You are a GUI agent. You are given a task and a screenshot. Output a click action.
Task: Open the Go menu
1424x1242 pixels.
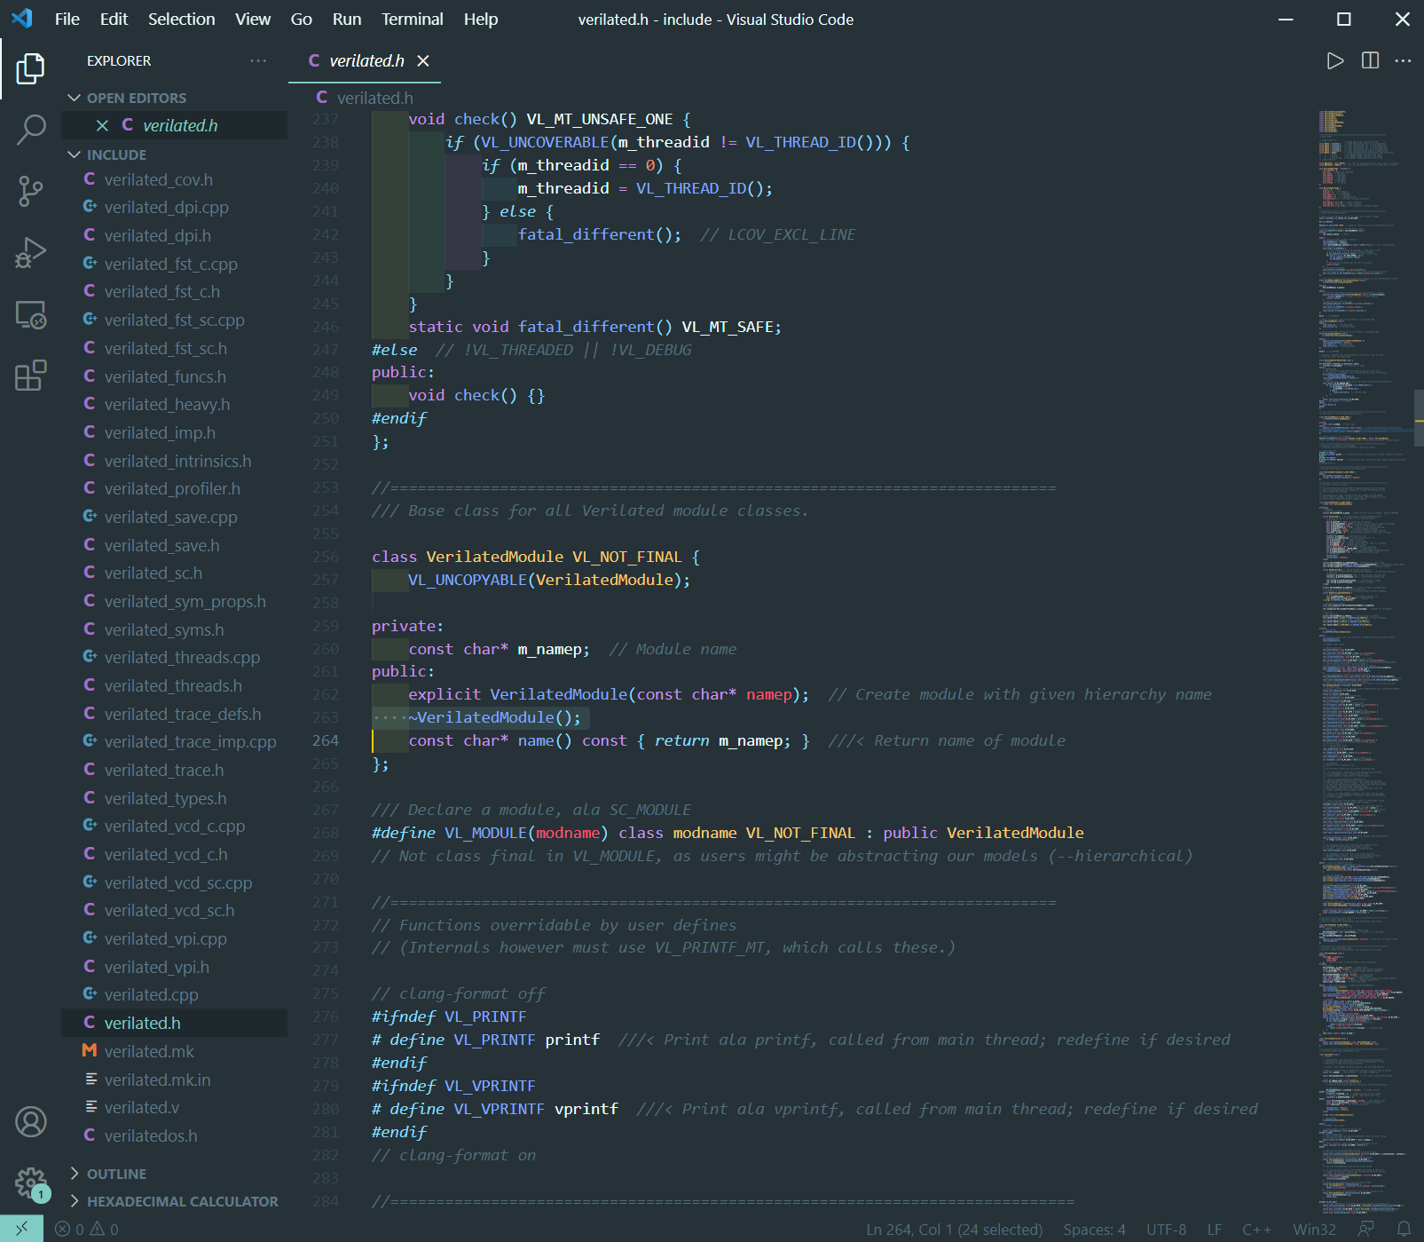(x=302, y=19)
